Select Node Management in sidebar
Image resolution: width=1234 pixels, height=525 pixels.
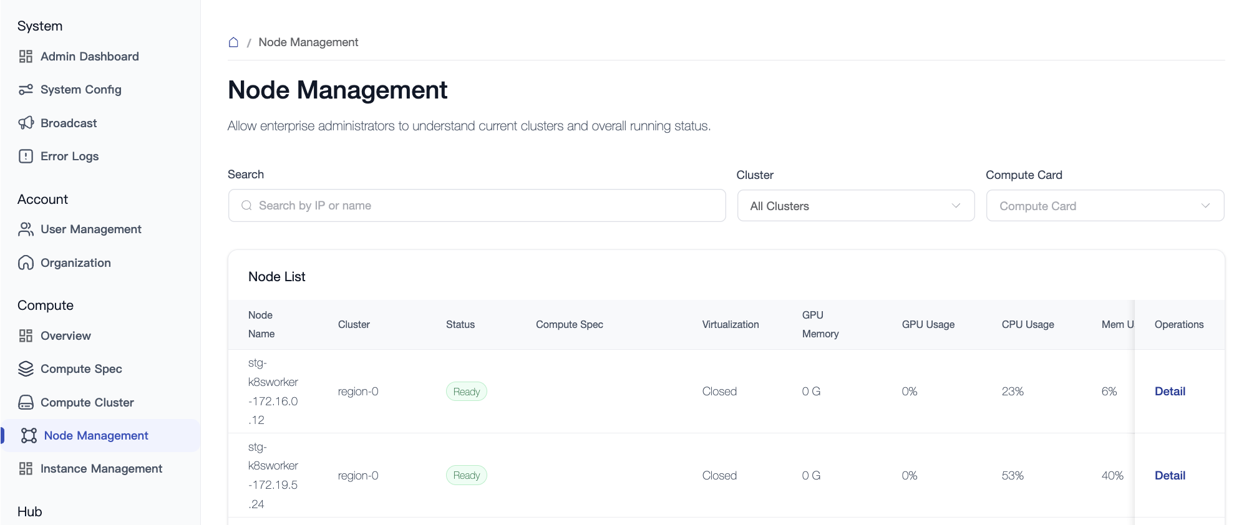tap(96, 436)
